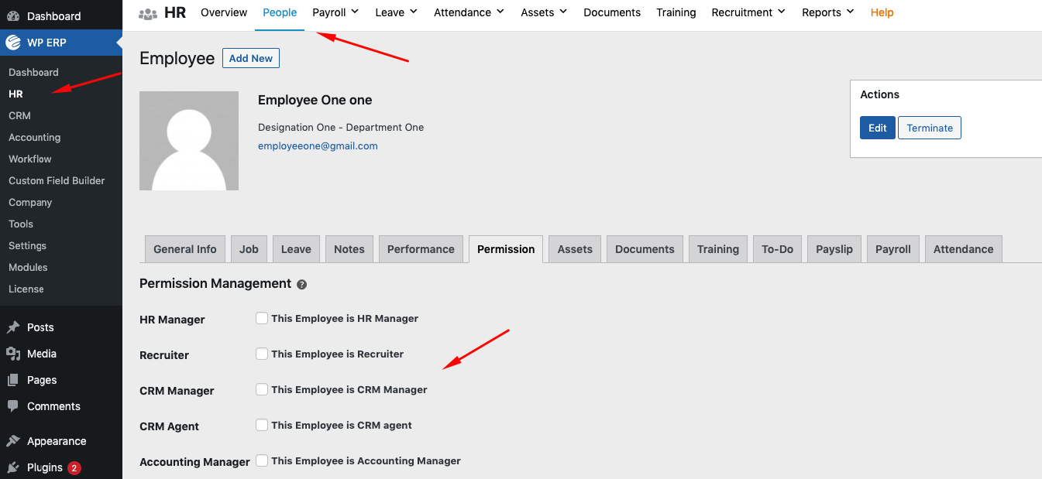Switch to the Performance tab
Viewport: 1042px width, 479px height.
pyautogui.click(x=421, y=248)
